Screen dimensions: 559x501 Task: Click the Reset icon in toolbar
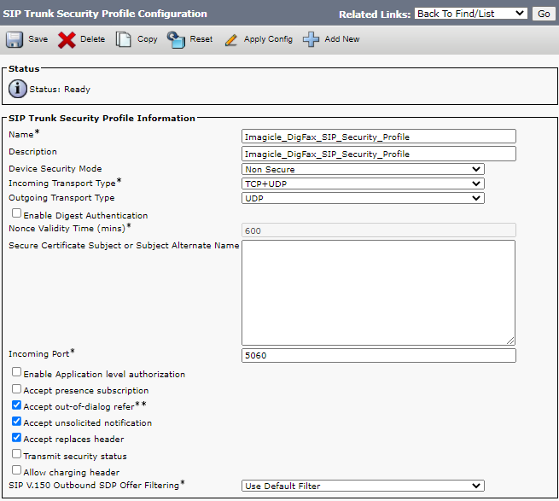[x=176, y=39]
